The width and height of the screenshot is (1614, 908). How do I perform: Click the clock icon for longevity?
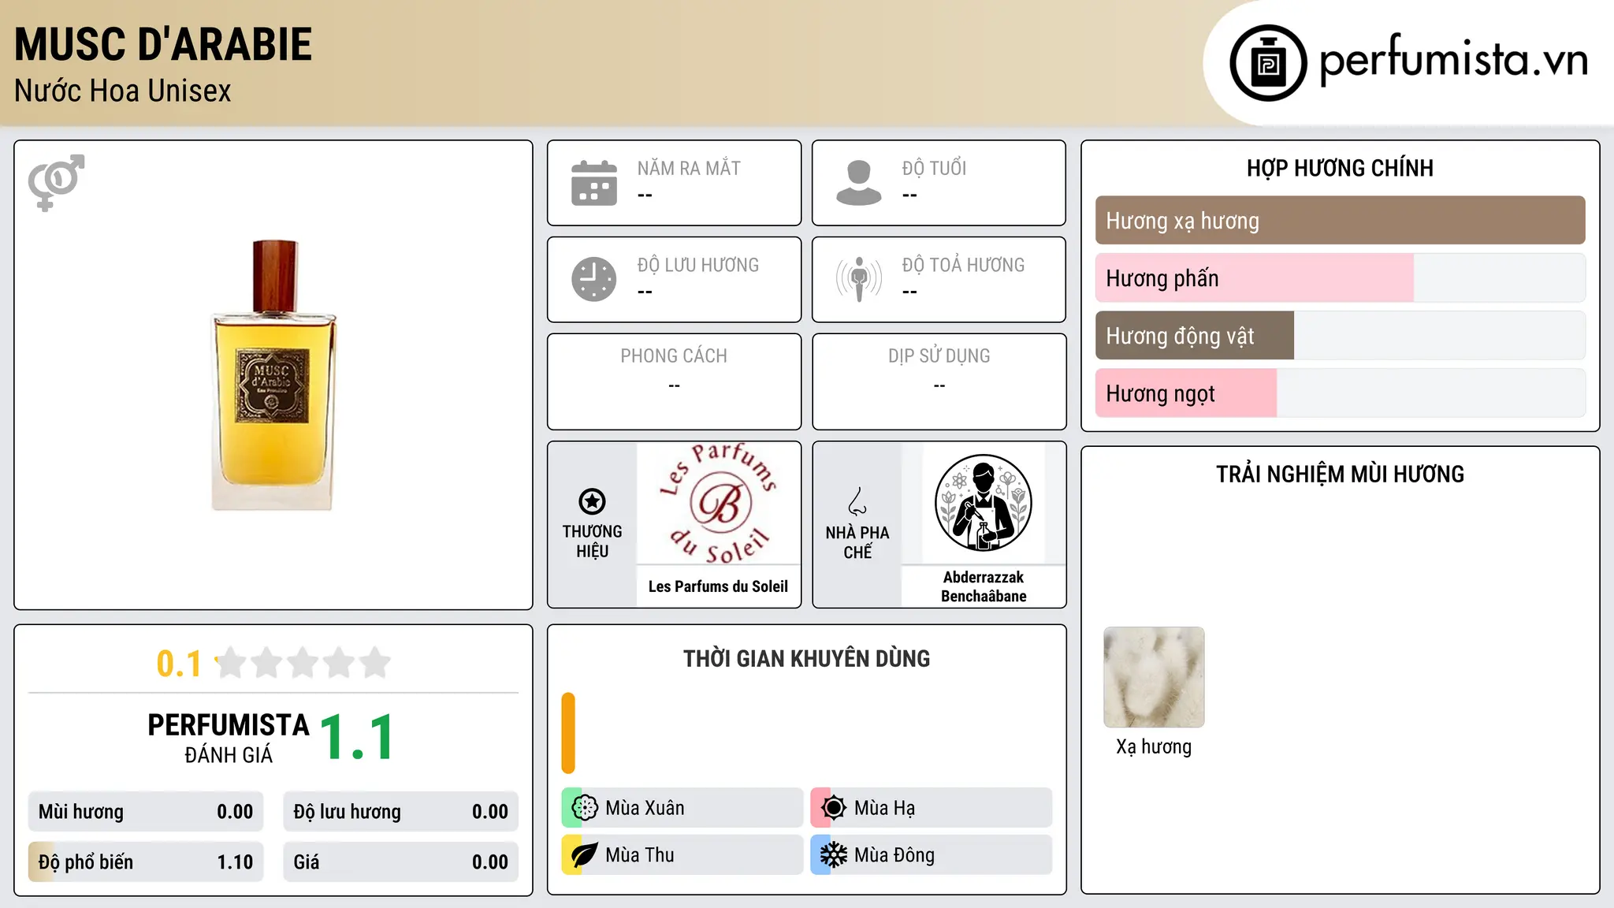tap(594, 279)
